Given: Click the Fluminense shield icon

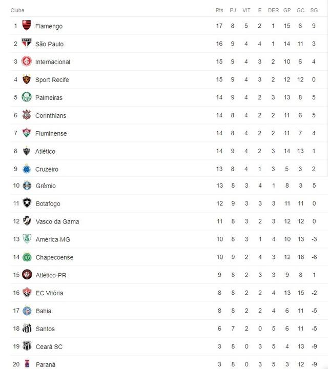Looking at the screenshot, I should (27, 133).
